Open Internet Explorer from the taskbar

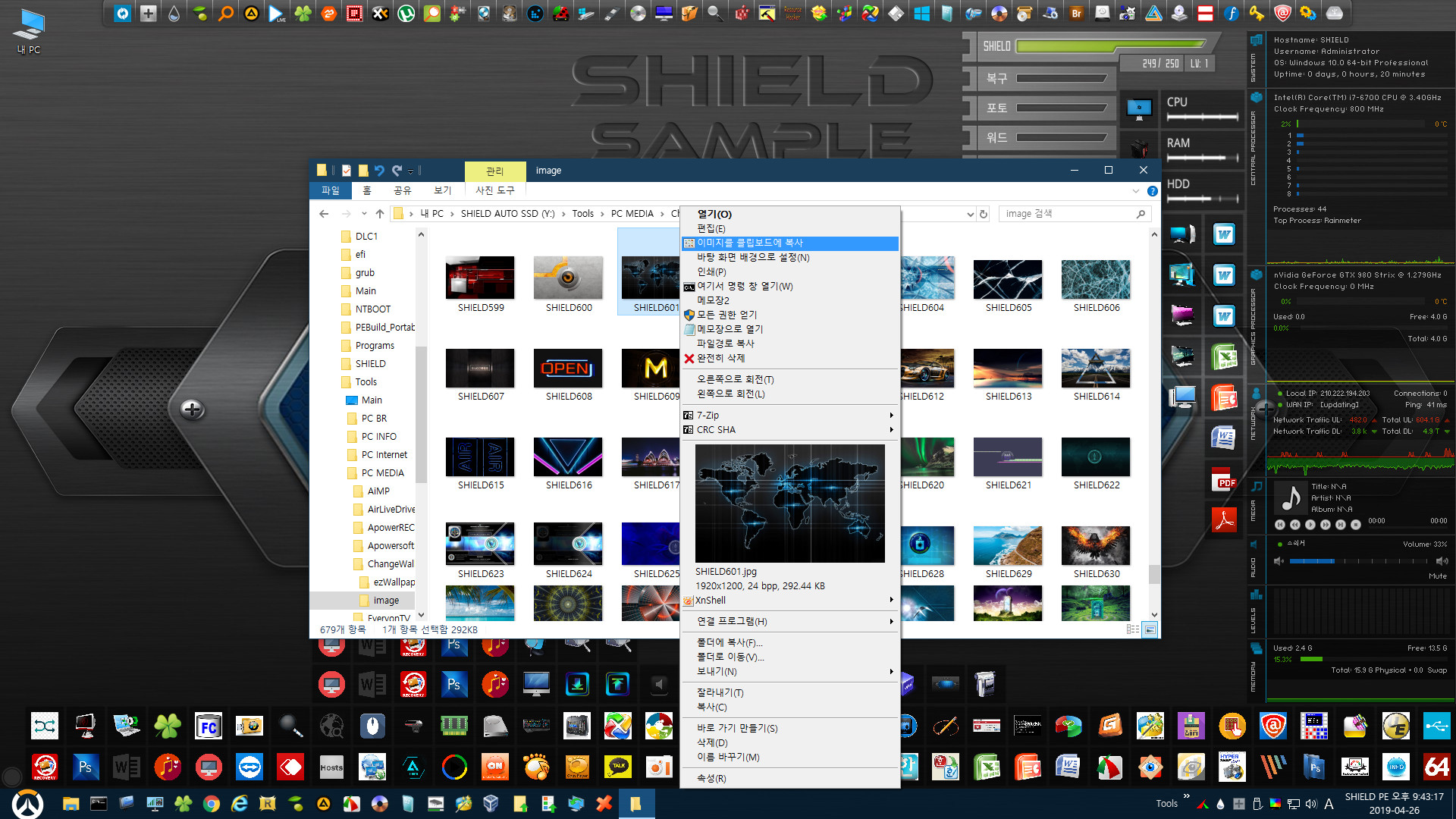tap(240, 804)
